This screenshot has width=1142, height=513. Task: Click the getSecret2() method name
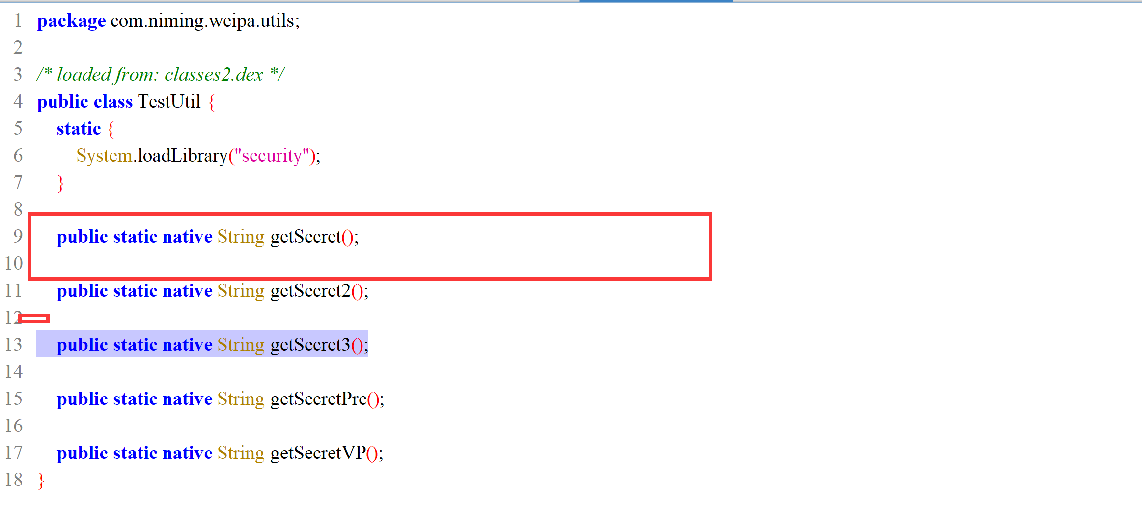[310, 291]
